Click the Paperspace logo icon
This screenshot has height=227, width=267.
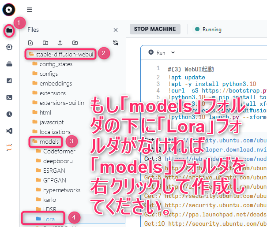point(9,10)
